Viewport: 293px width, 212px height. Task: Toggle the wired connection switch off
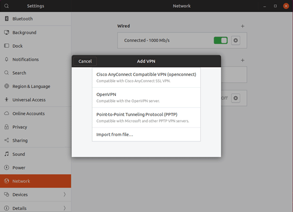221,41
